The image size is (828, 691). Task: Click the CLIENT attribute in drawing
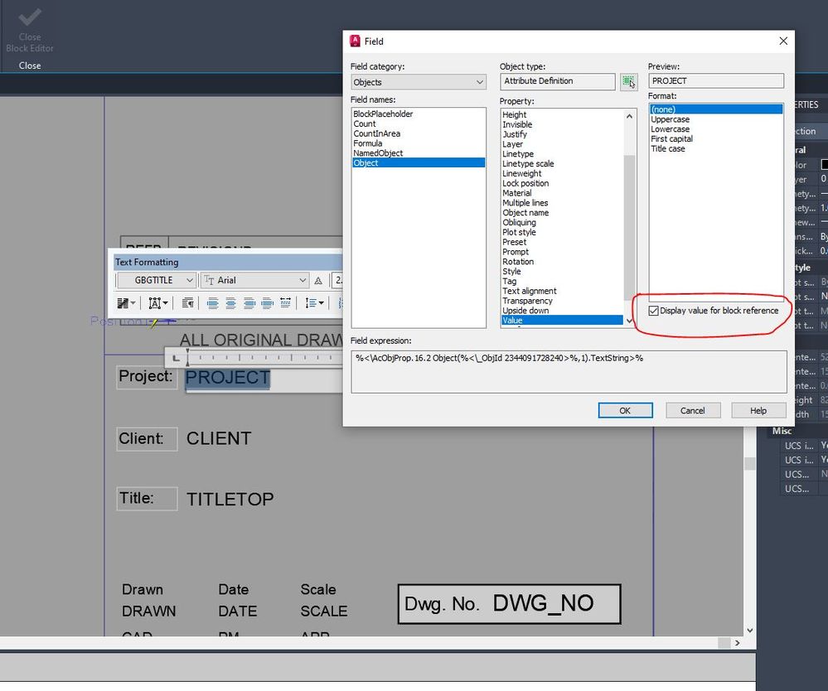pyautogui.click(x=219, y=438)
